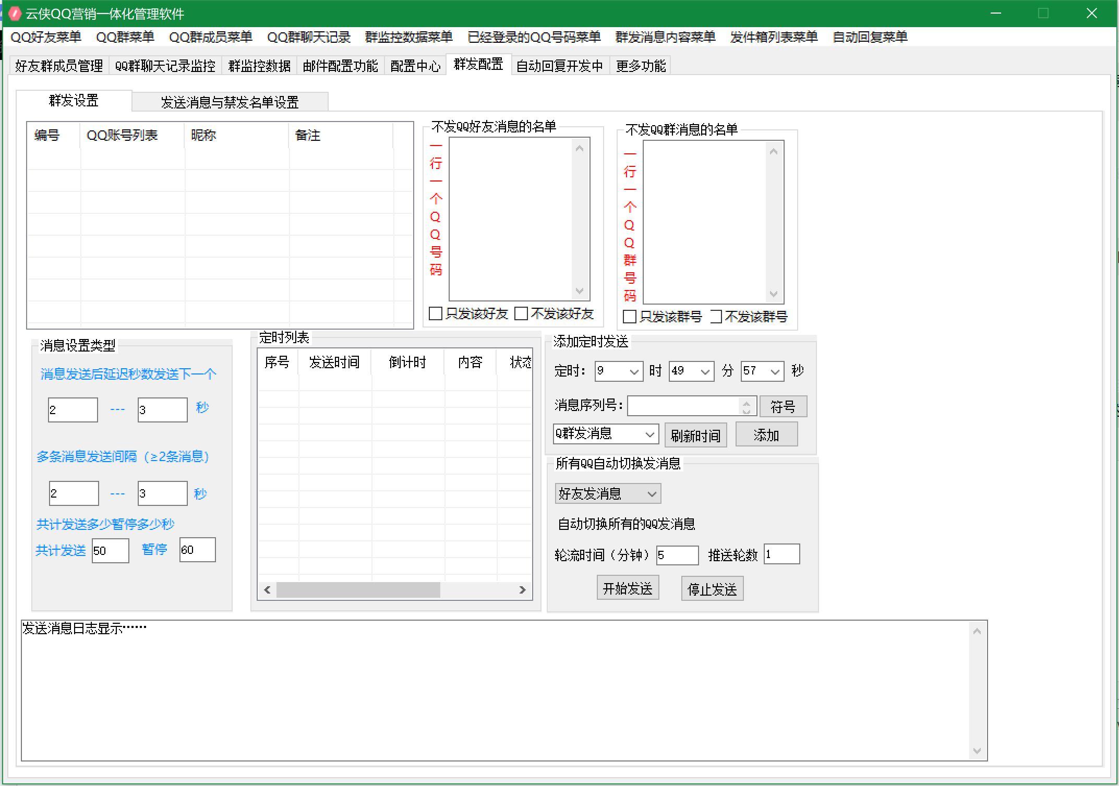Open the 群发消息内容菜单 menu

point(665,37)
